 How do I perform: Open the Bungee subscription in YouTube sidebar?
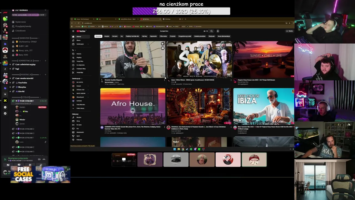[81, 86]
